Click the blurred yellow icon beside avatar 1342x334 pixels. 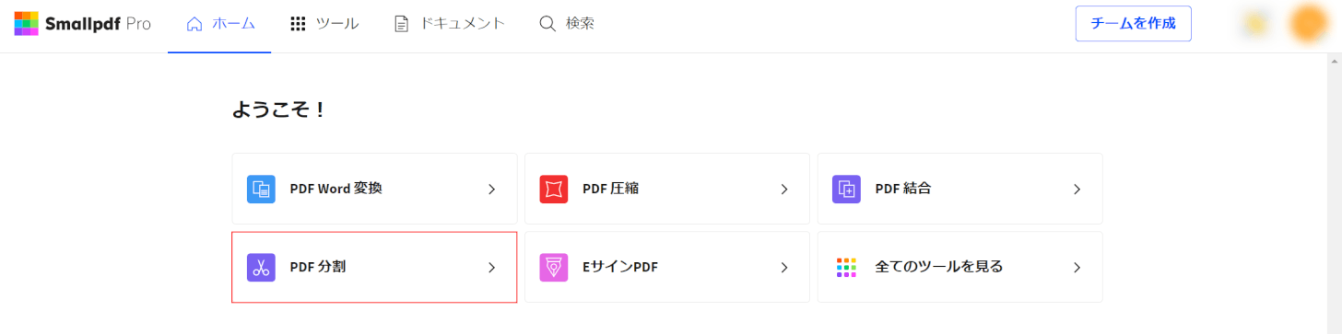[x=1255, y=24]
